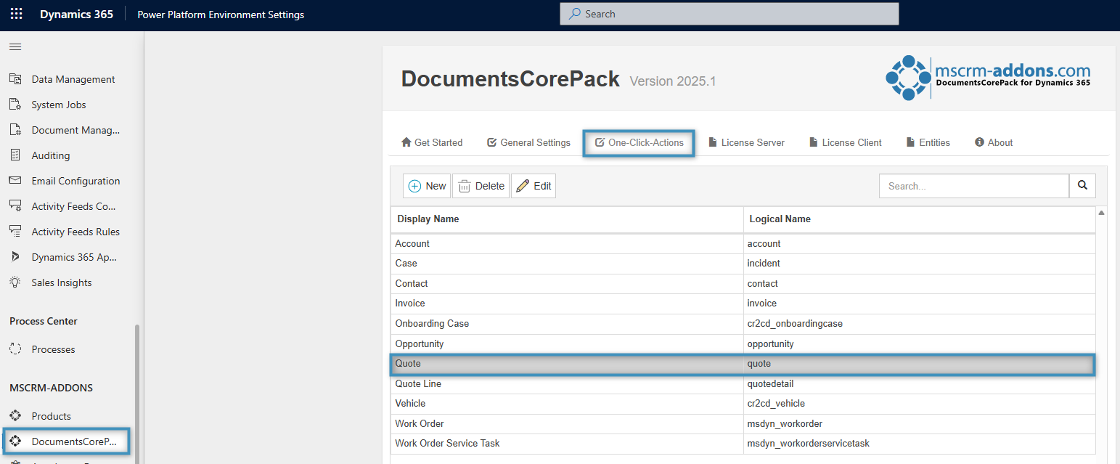
Task: Click the top Dynamics 365 Search bar
Action: click(729, 14)
